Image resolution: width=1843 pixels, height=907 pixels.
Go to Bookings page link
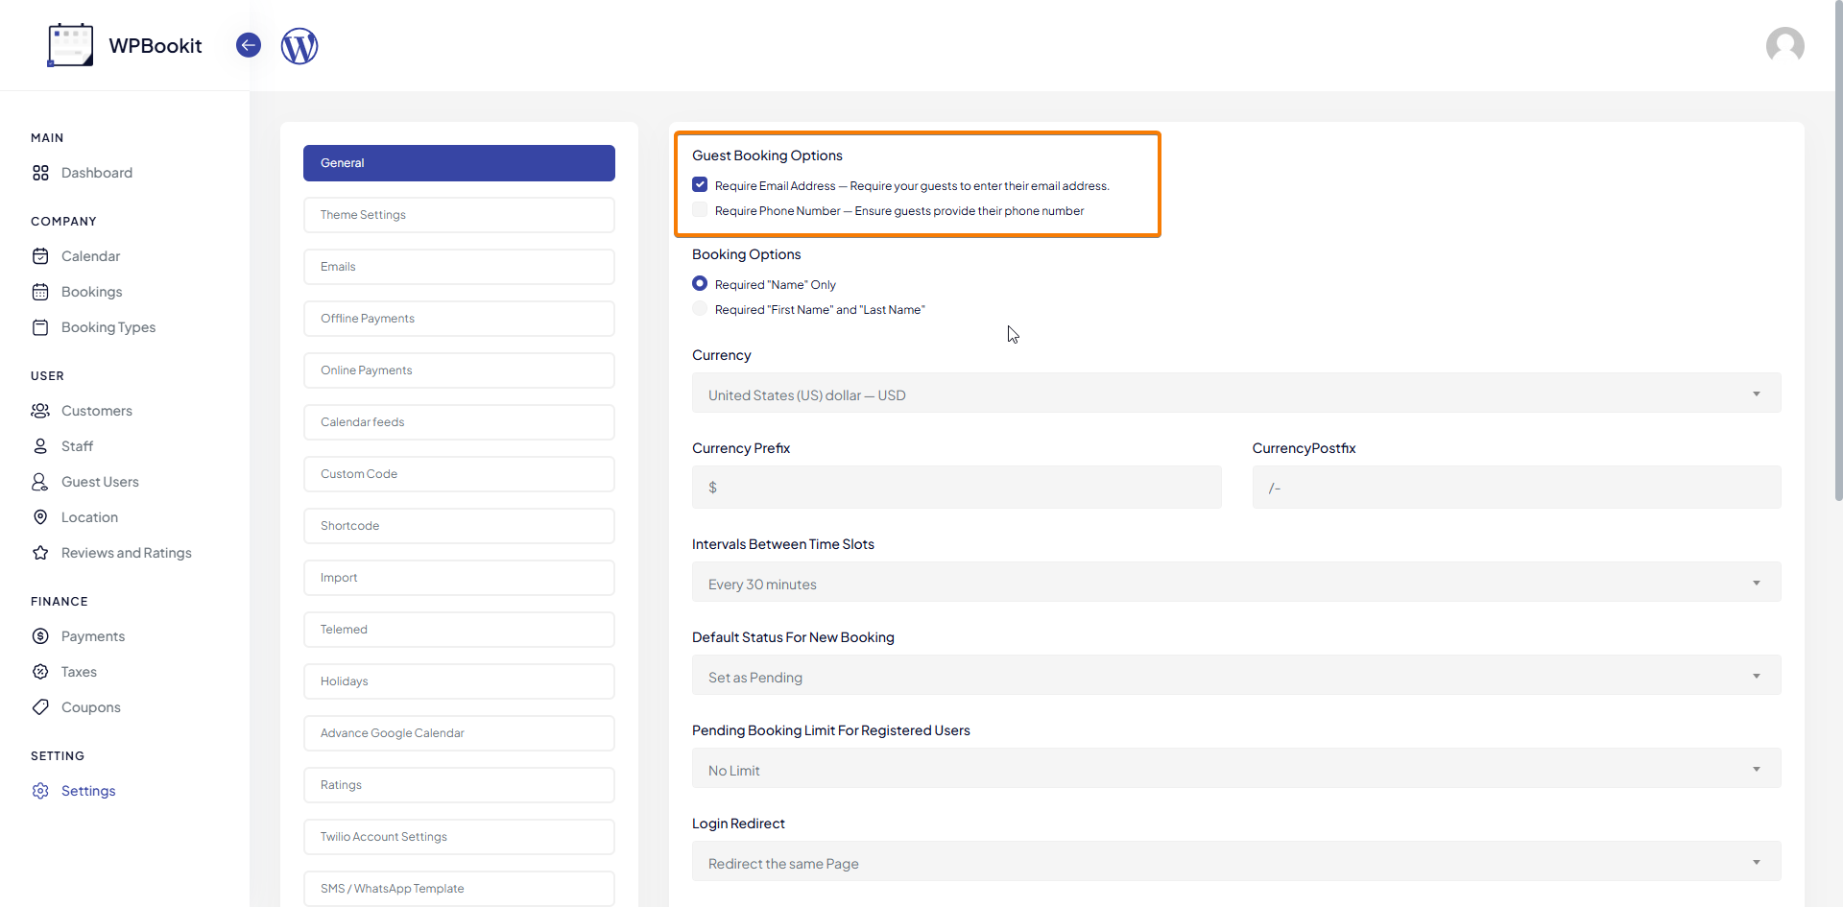click(x=92, y=292)
